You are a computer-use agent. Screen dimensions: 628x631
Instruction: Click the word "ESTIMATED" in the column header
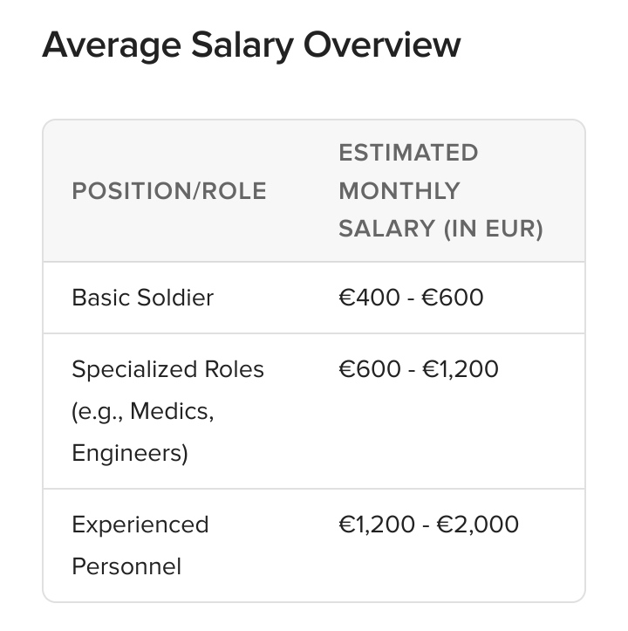(x=408, y=153)
